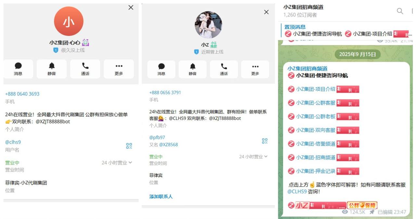416x219 pixels.
Task: Open More options on 小Z profile
Action: pyautogui.click(x=255, y=69)
